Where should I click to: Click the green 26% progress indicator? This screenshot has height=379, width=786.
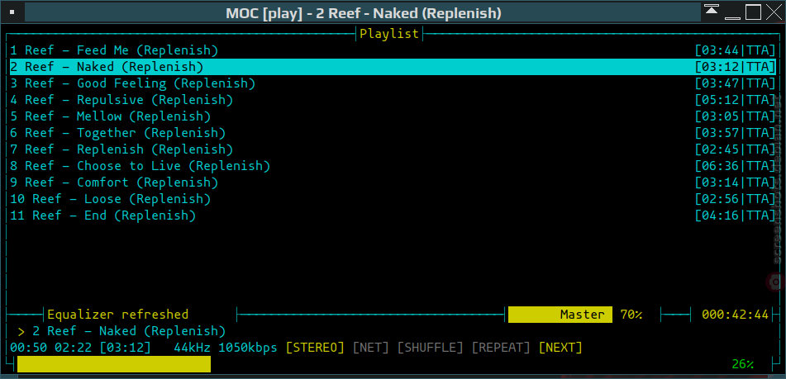pyautogui.click(x=742, y=364)
